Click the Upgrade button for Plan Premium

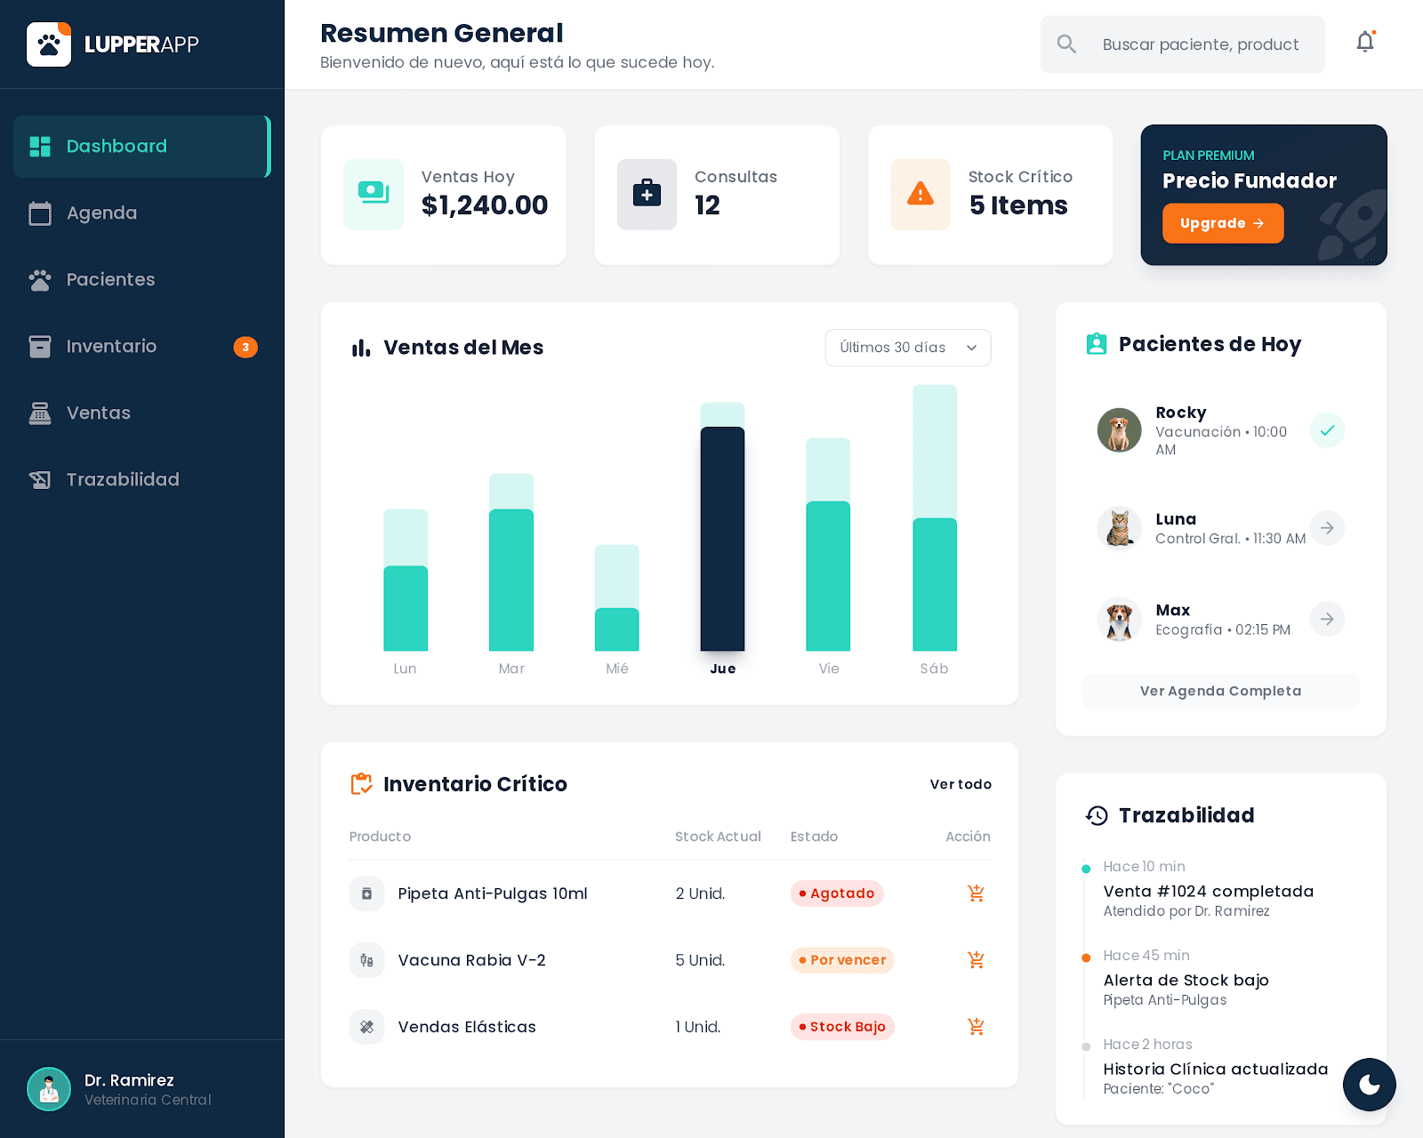click(x=1223, y=223)
